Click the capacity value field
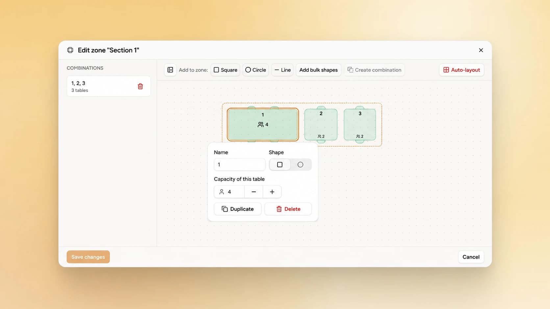 tap(229, 192)
